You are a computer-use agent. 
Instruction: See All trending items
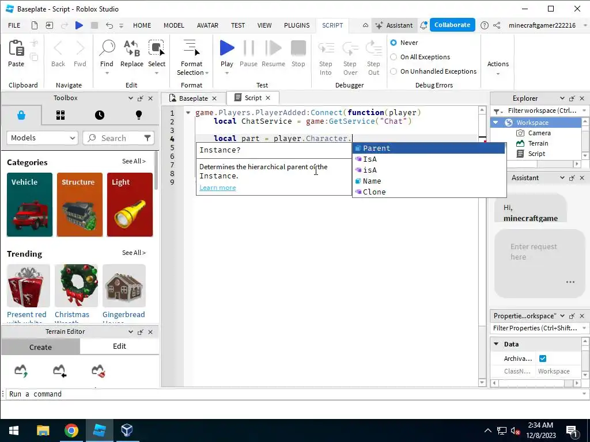(x=134, y=253)
